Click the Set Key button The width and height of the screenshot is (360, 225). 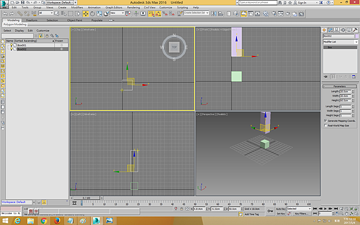coord(281,214)
